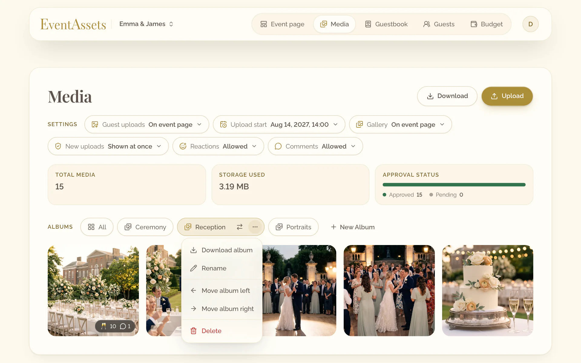The width and height of the screenshot is (581, 363).
Task: Open the garden table setting photo
Action: (x=93, y=290)
